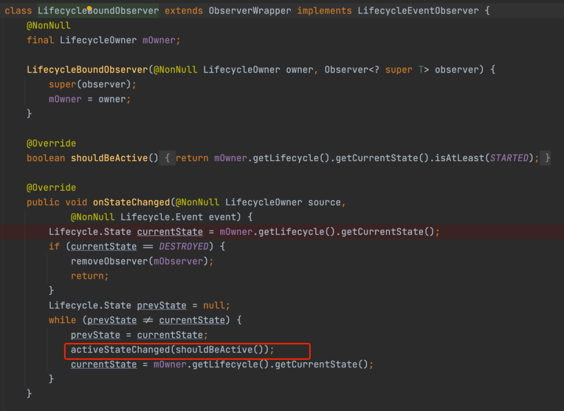Click the yellow lightbulb intention icon
This screenshot has height=411, width=564.
pyautogui.click(x=89, y=8)
